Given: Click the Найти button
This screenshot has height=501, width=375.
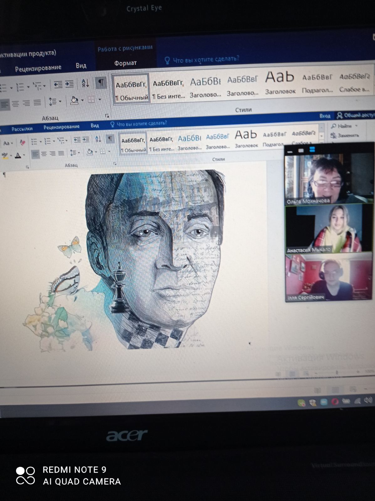Looking at the screenshot, I should click(x=342, y=126).
